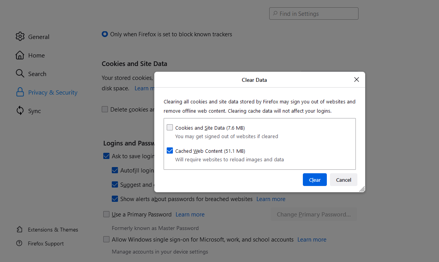Click the General settings gear icon
Image resolution: width=439 pixels, height=262 pixels.
[20, 37]
